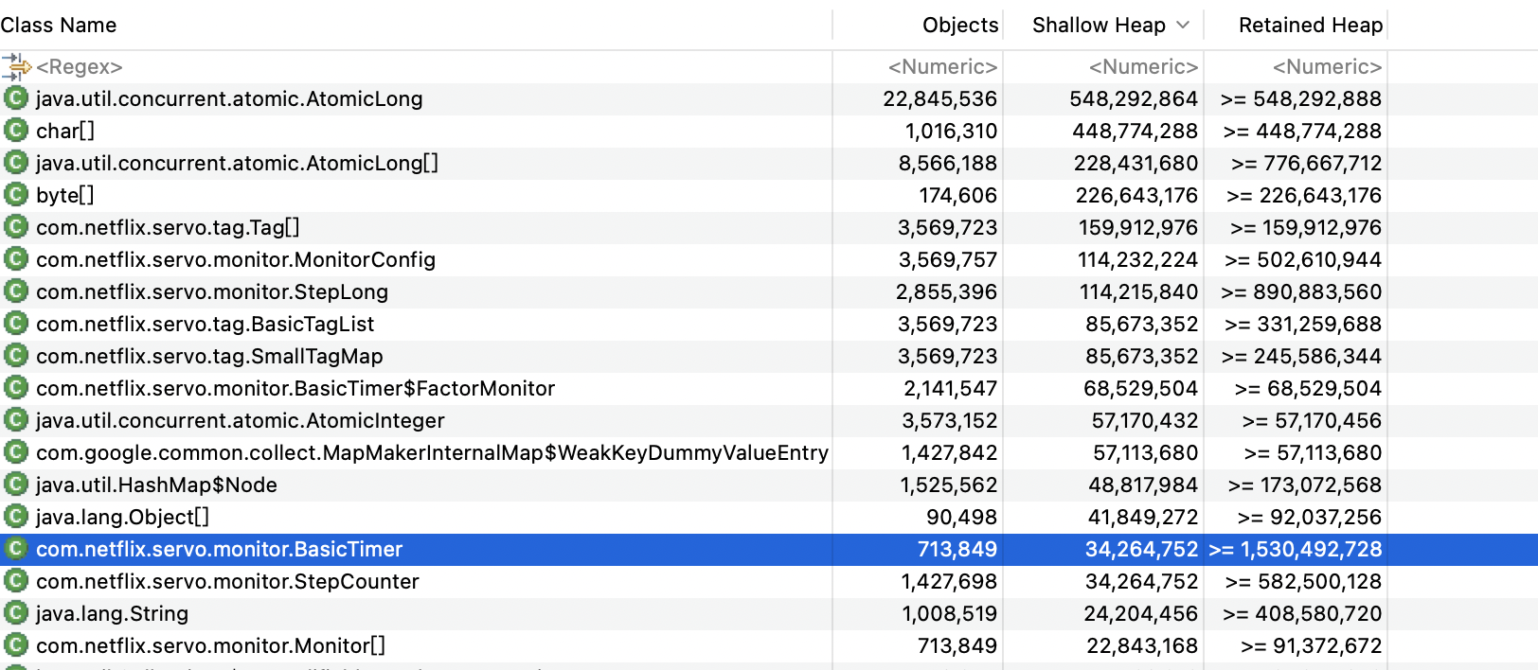Screen dimensions: 1538x670
Task: Click the class icon for AtomicInteger
Action: coord(16,420)
